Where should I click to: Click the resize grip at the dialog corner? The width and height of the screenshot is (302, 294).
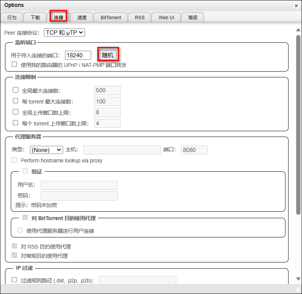(297, 289)
